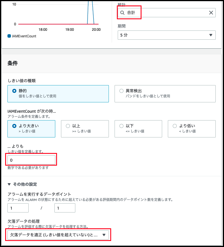
Task: Click the 18:00 axis label on the graph
Action: (43, 29)
